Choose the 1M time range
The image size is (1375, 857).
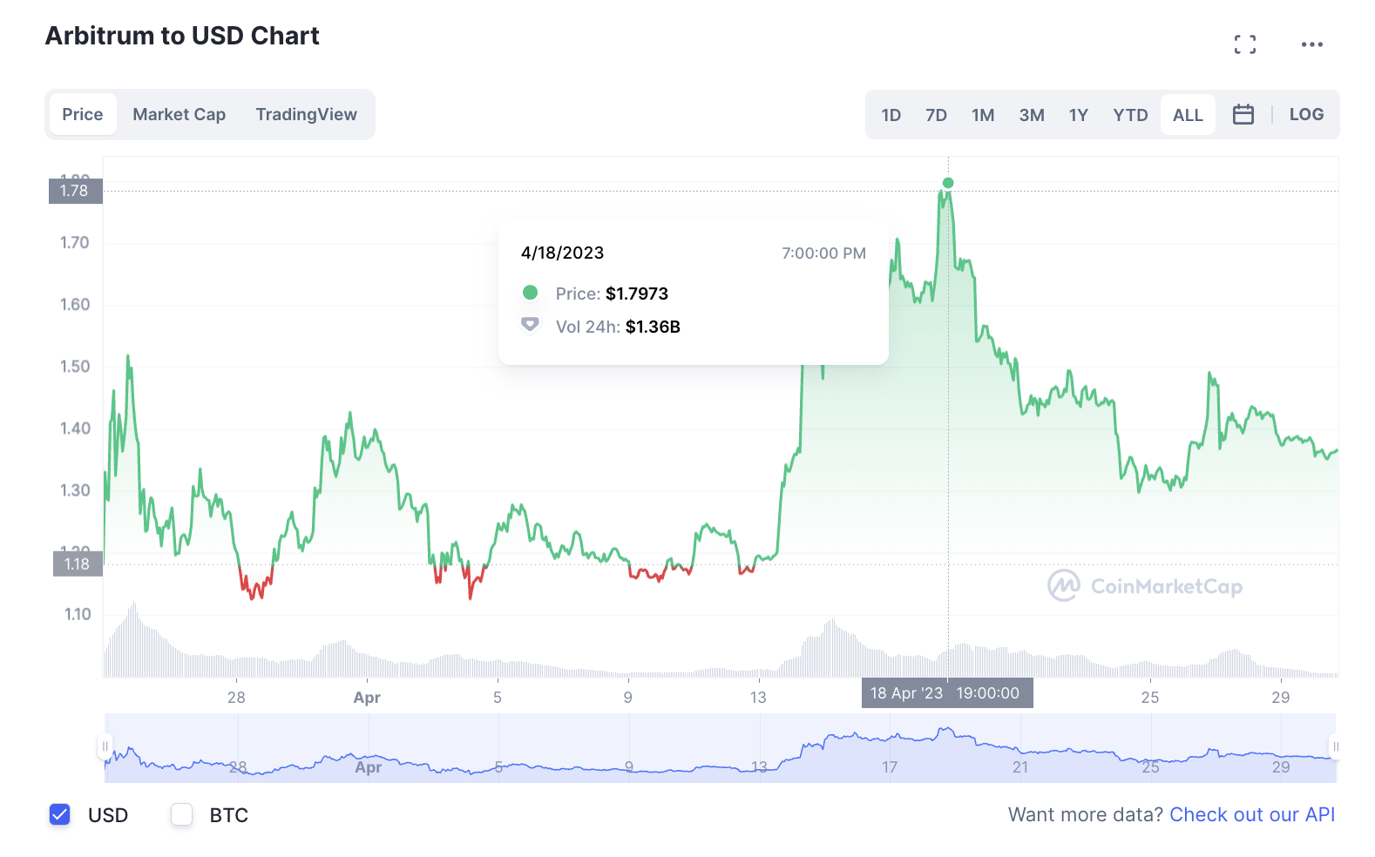pos(983,115)
